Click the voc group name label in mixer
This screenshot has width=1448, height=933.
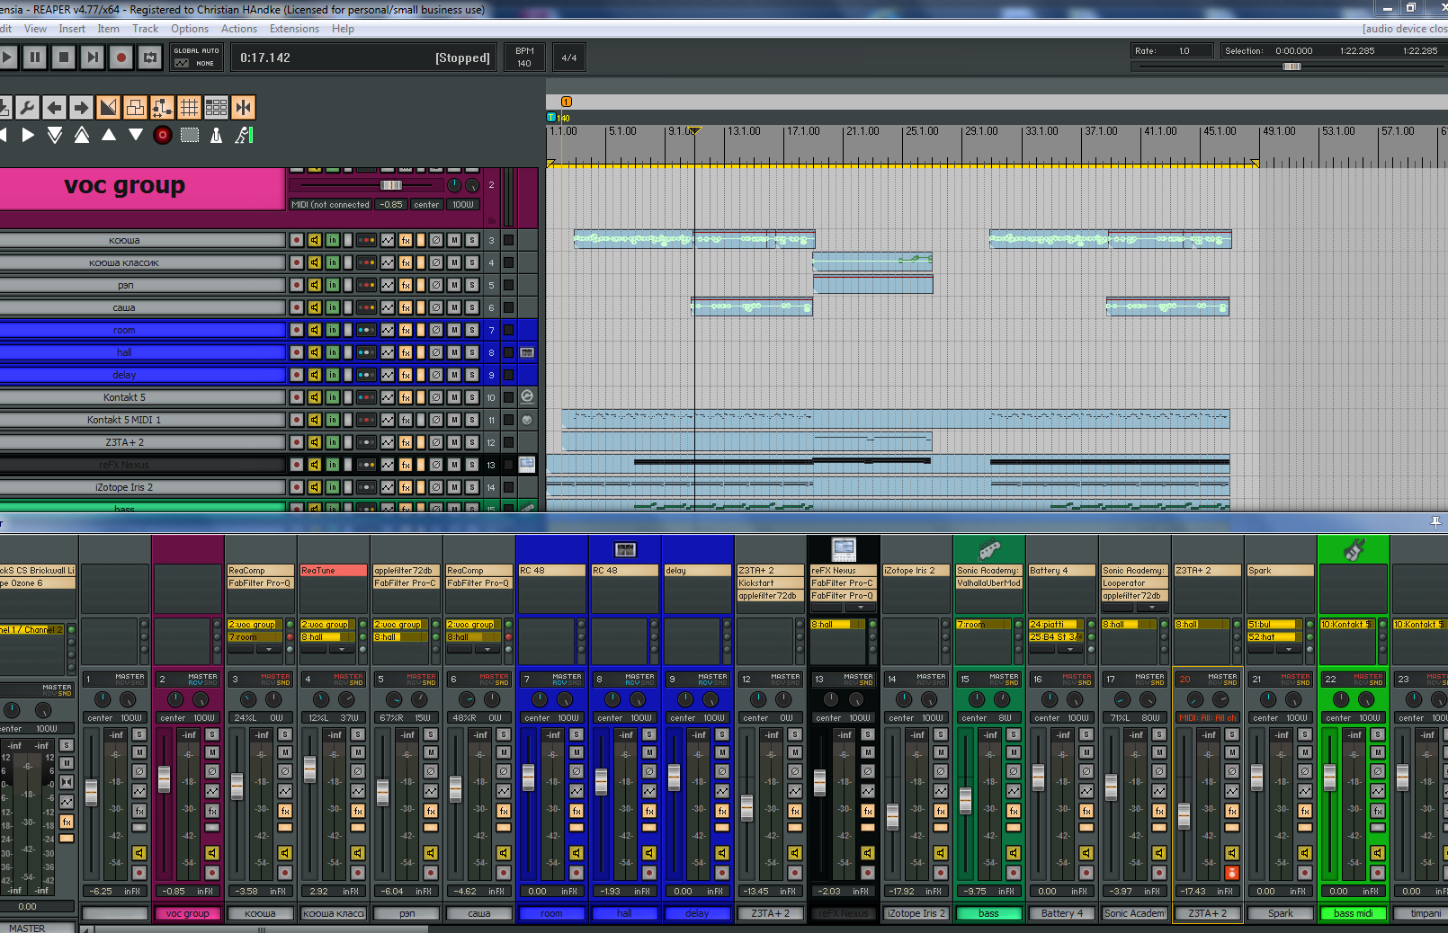coord(188,913)
